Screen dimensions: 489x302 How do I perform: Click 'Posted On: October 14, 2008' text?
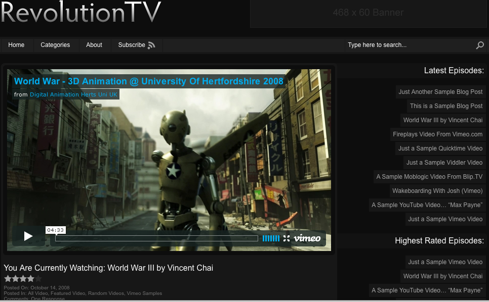click(x=36, y=288)
